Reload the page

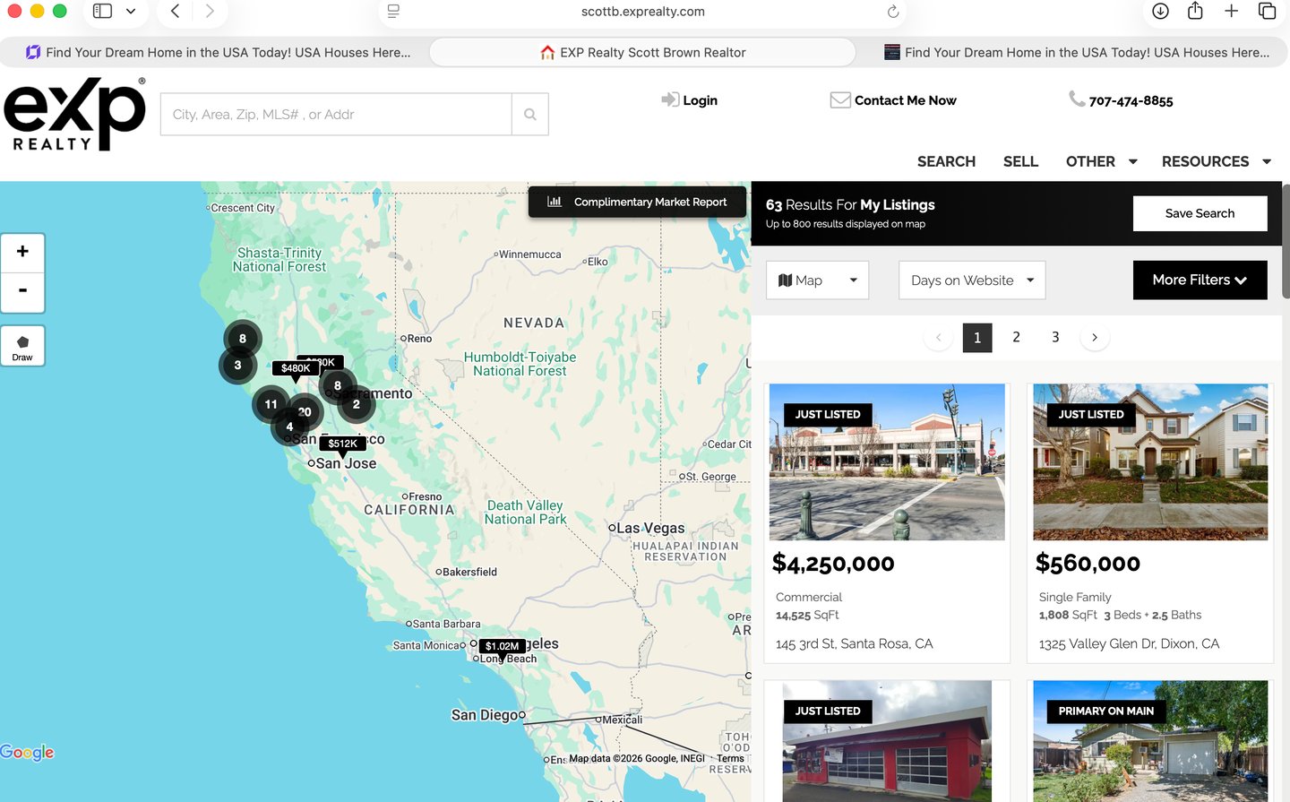(893, 12)
